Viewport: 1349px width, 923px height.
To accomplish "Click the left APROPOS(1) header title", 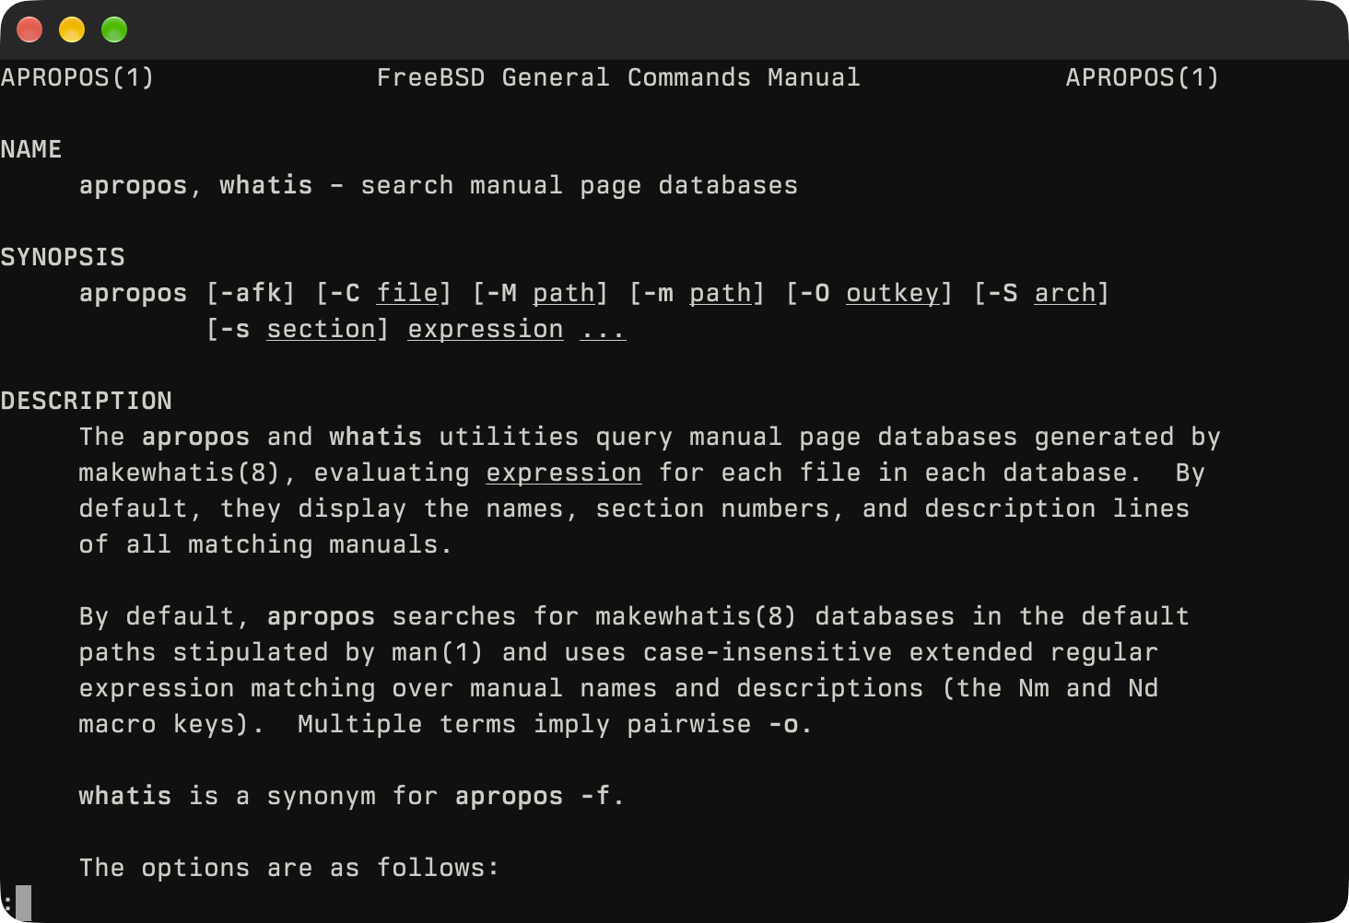I will coord(77,77).
